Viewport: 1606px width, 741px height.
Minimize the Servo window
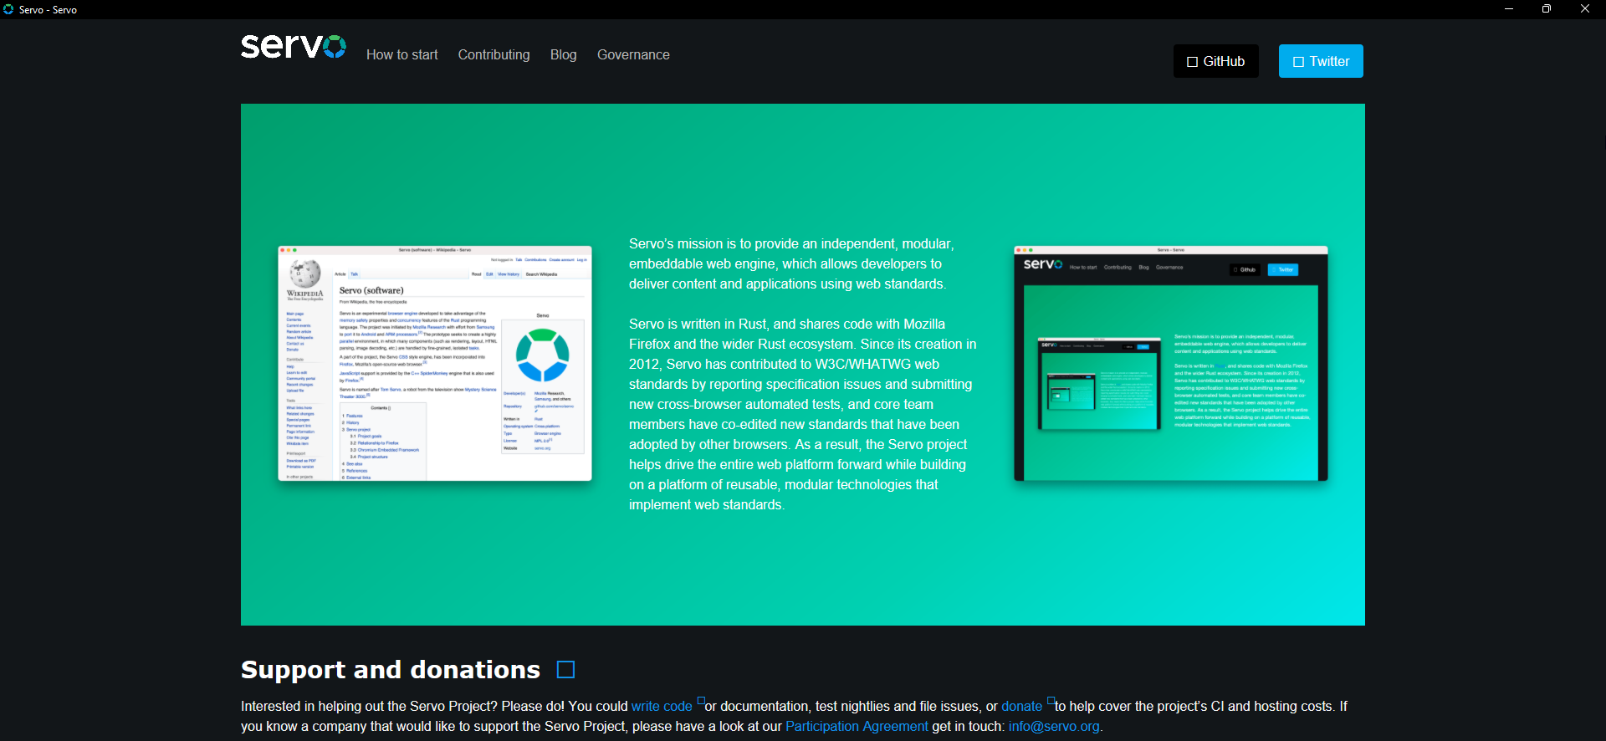1509,9
